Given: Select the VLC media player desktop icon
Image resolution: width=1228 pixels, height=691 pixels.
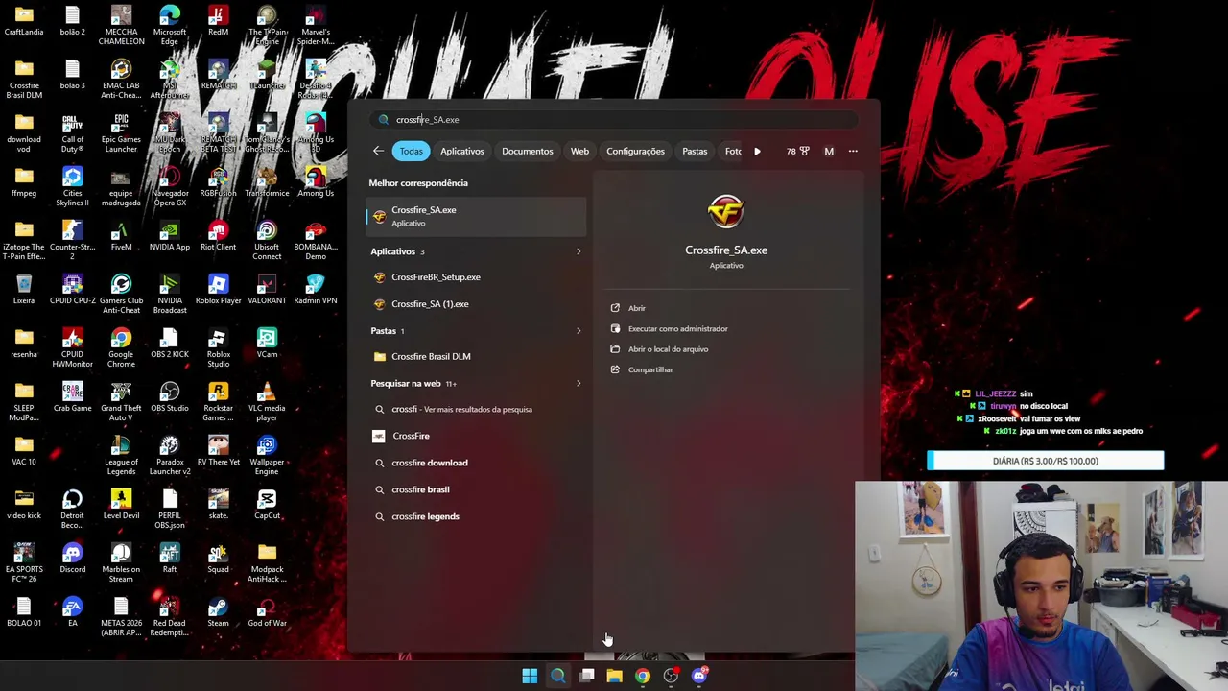Looking at the screenshot, I should (267, 402).
